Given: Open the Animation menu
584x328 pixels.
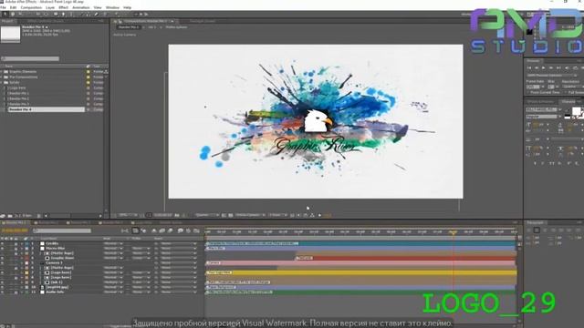Looking at the screenshot, I should [81, 7].
